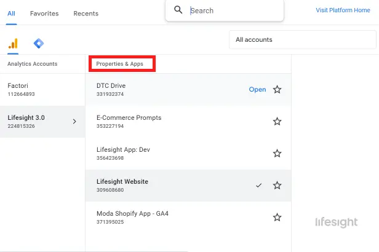379x252 pixels.
Task: Select the Lifesight 3.0 account row
Action: pyautogui.click(x=42, y=122)
